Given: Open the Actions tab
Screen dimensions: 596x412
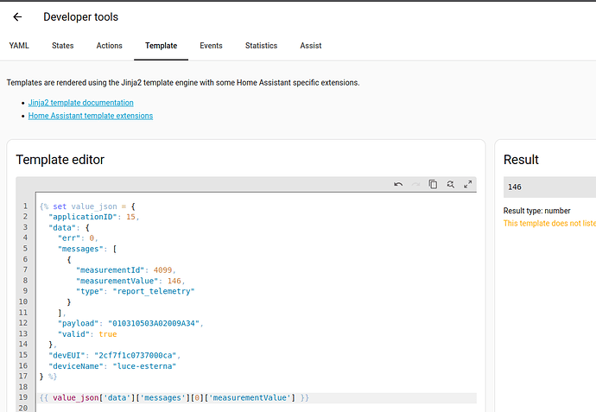Looking at the screenshot, I should [x=110, y=46].
